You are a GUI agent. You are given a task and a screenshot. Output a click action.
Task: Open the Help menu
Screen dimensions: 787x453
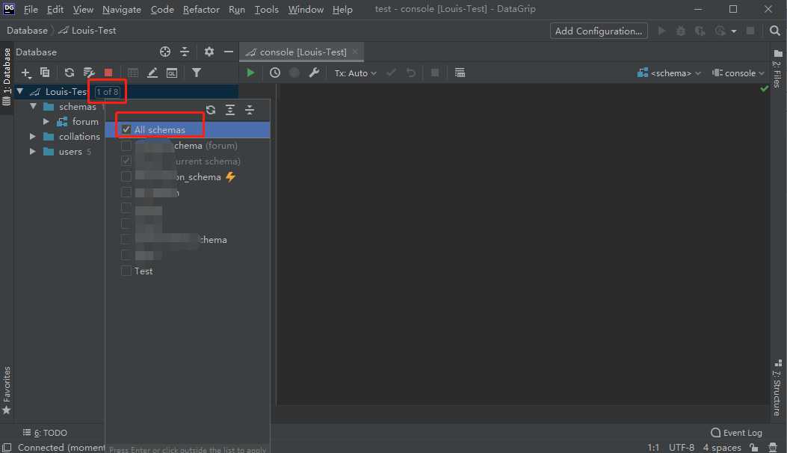(x=342, y=10)
